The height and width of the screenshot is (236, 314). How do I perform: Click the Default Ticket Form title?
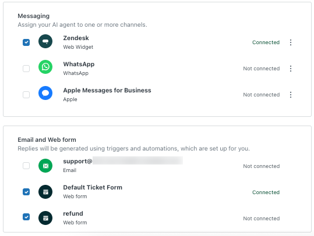click(93, 187)
